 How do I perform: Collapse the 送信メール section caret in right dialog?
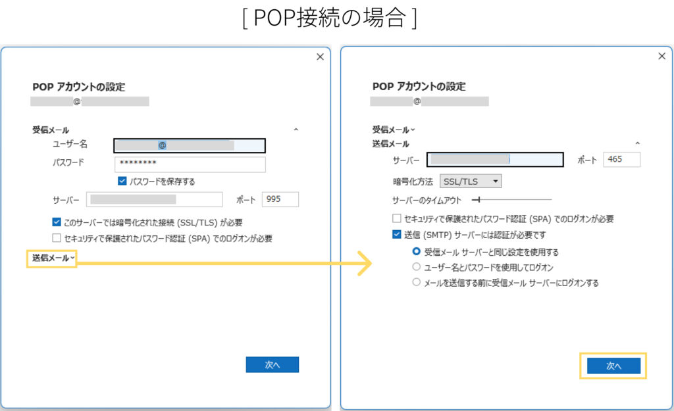(637, 143)
